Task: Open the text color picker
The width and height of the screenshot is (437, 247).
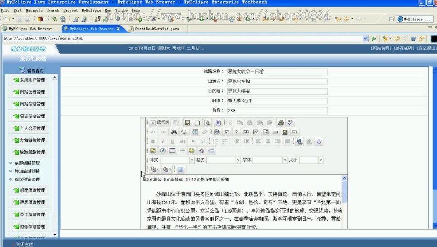Action: [x=155, y=169]
